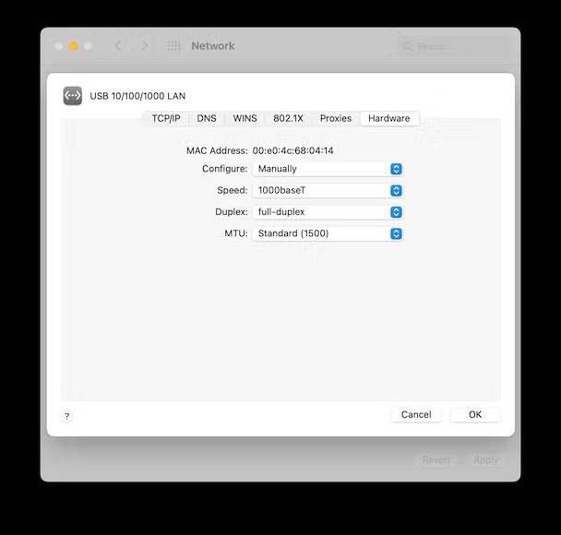This screenshot has width=561, height=535.
Task: Expand the Speed dropdown showing 1000baseT
Action: [328, 190]
